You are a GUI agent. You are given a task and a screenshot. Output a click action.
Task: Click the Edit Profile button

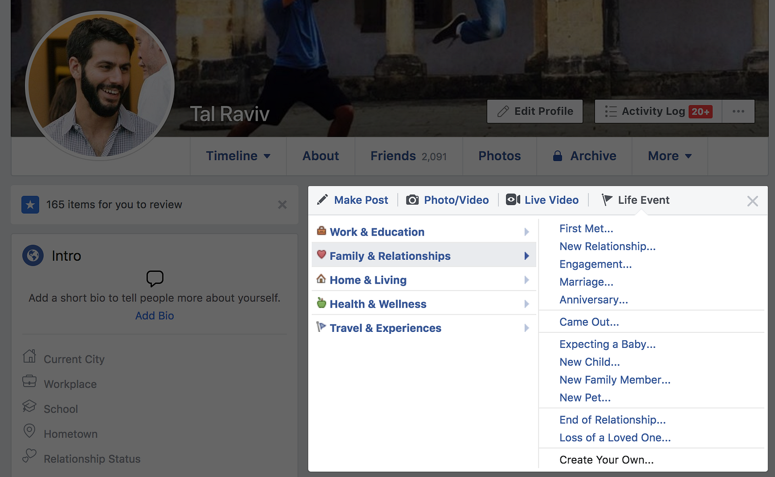coord(535,111)
